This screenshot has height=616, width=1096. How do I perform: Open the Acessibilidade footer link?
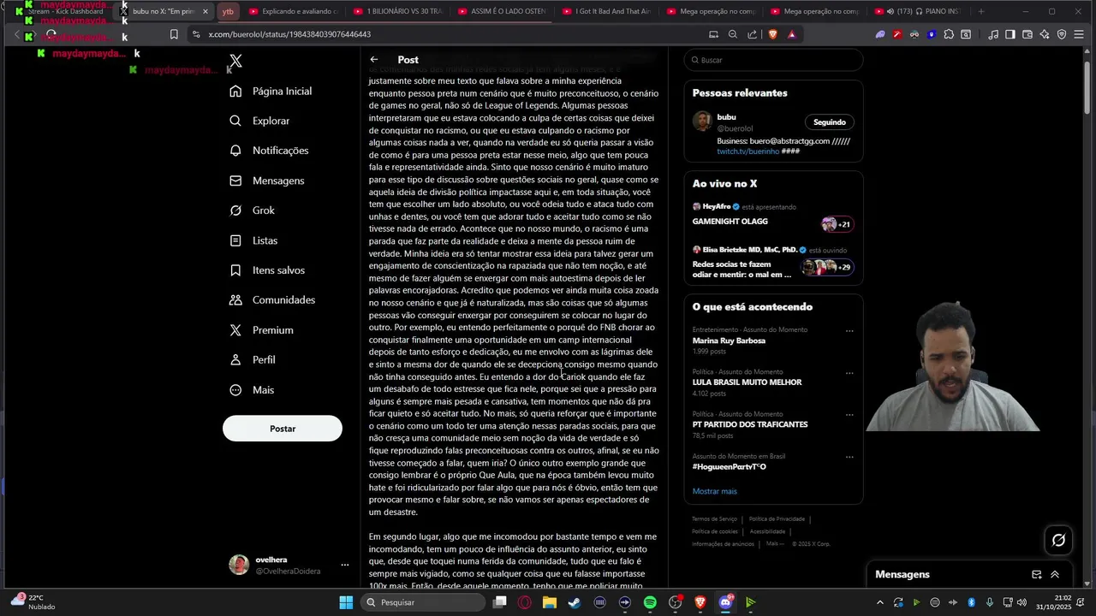767,531
